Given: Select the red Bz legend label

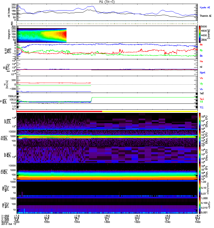Looking at the screenshot, I should [x=201, y=44].
